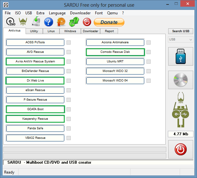
Task: Click the lower empty progress bar
Action: click(85, 156)
